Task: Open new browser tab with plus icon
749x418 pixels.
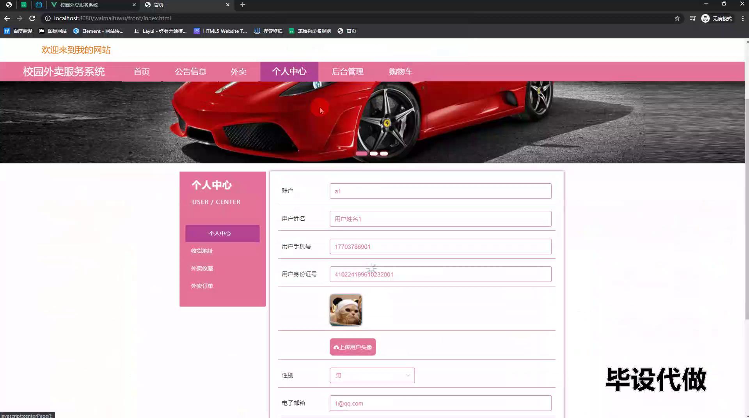Action: 243,5
